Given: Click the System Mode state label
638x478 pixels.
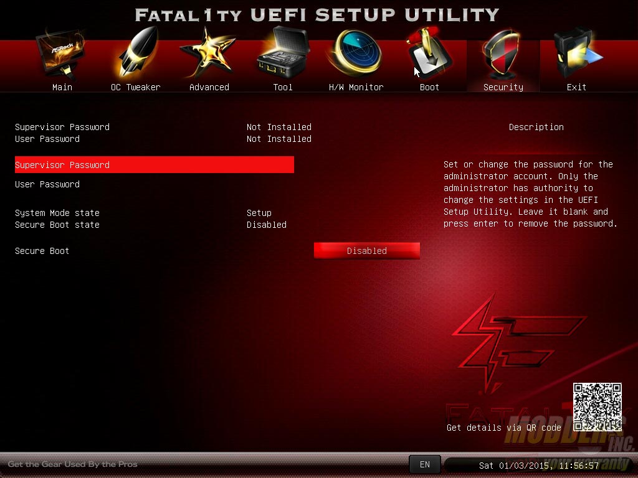Looking at the screenshot, I should click(x=57, y=213).
